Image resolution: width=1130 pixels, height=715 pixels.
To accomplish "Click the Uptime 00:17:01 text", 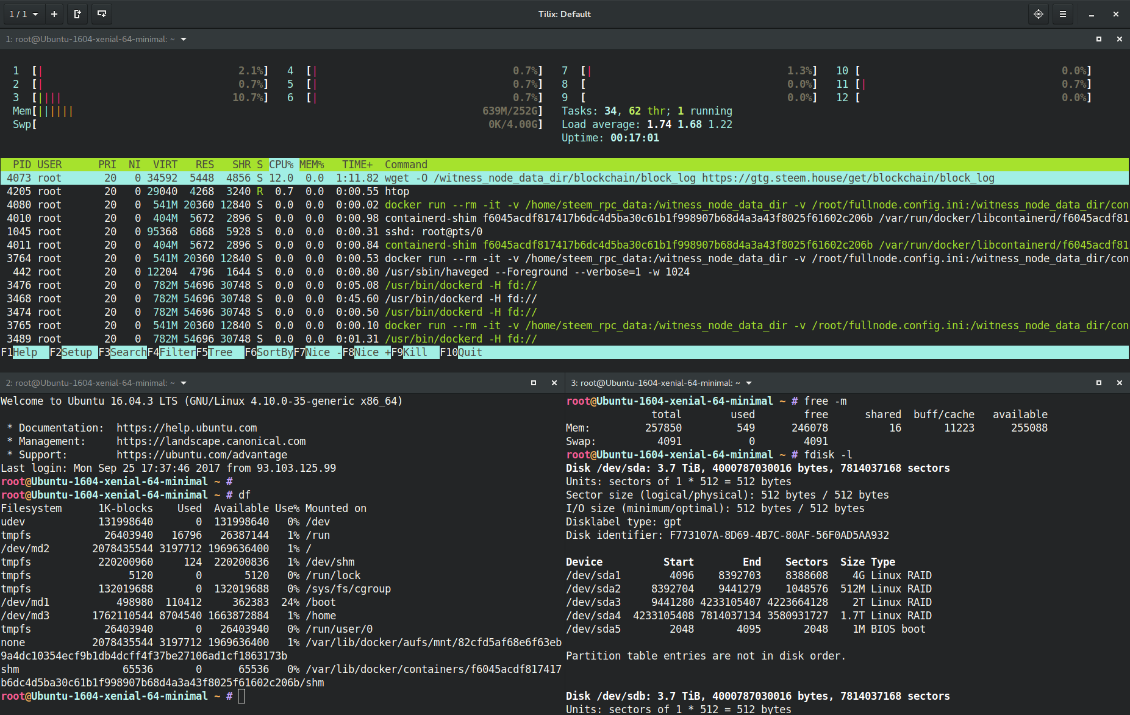I will pos(610,138).
